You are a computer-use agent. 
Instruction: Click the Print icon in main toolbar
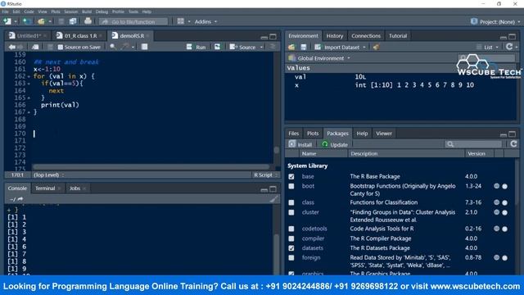pos(88,21)
